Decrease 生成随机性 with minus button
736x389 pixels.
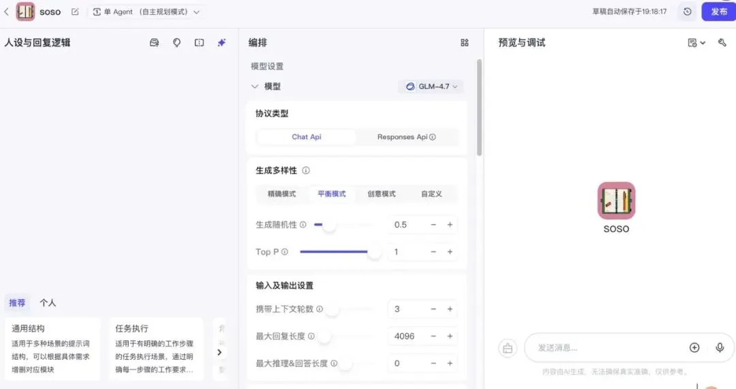433,225
